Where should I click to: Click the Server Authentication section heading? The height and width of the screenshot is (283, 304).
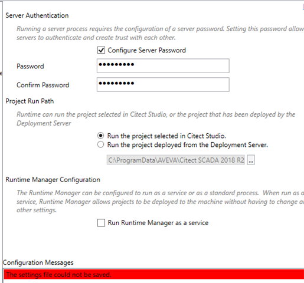coord(37,15)
